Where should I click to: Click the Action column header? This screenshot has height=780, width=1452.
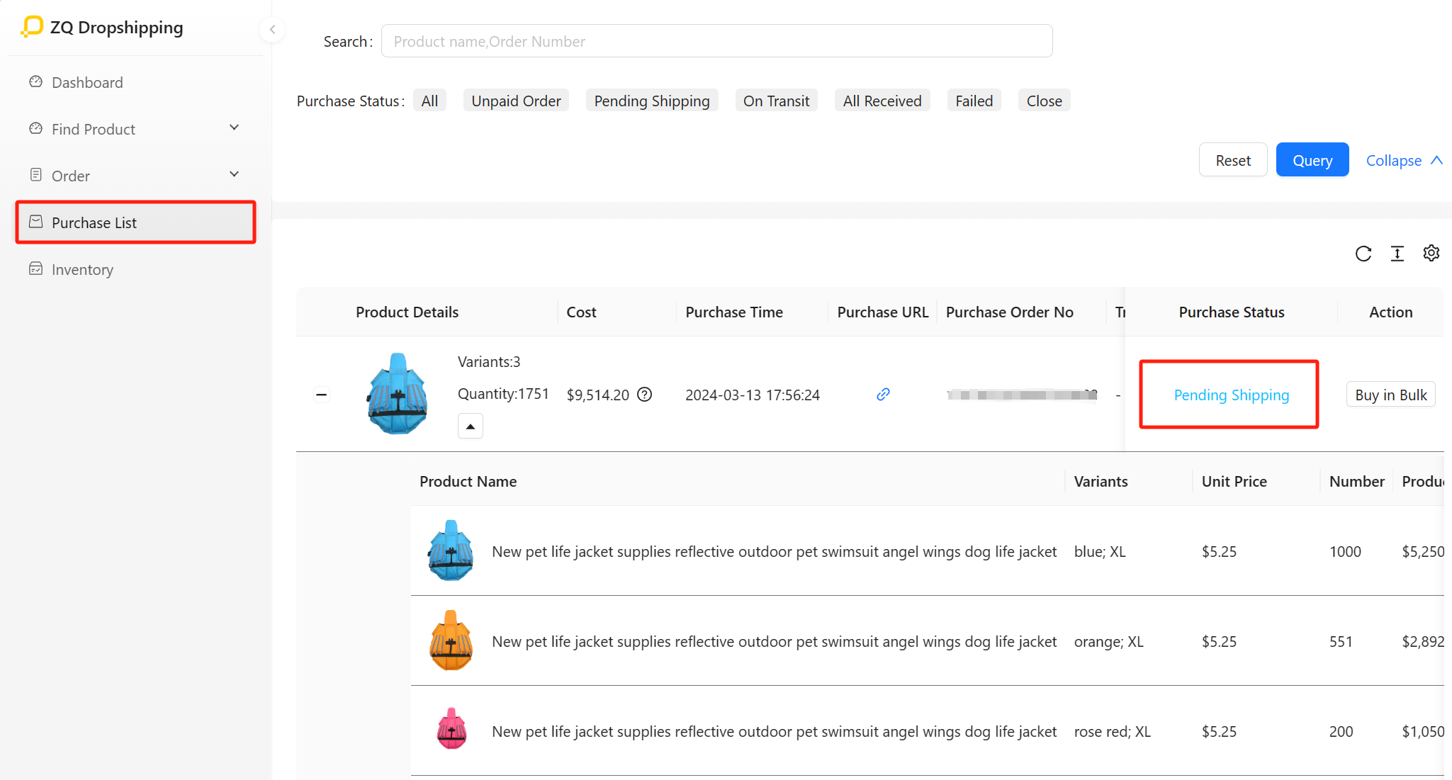click(1390, 312)
